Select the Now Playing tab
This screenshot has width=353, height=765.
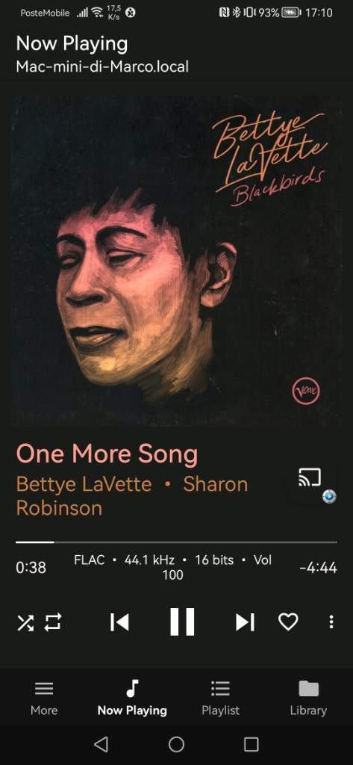pyautogui.click(x=132, y=698)
